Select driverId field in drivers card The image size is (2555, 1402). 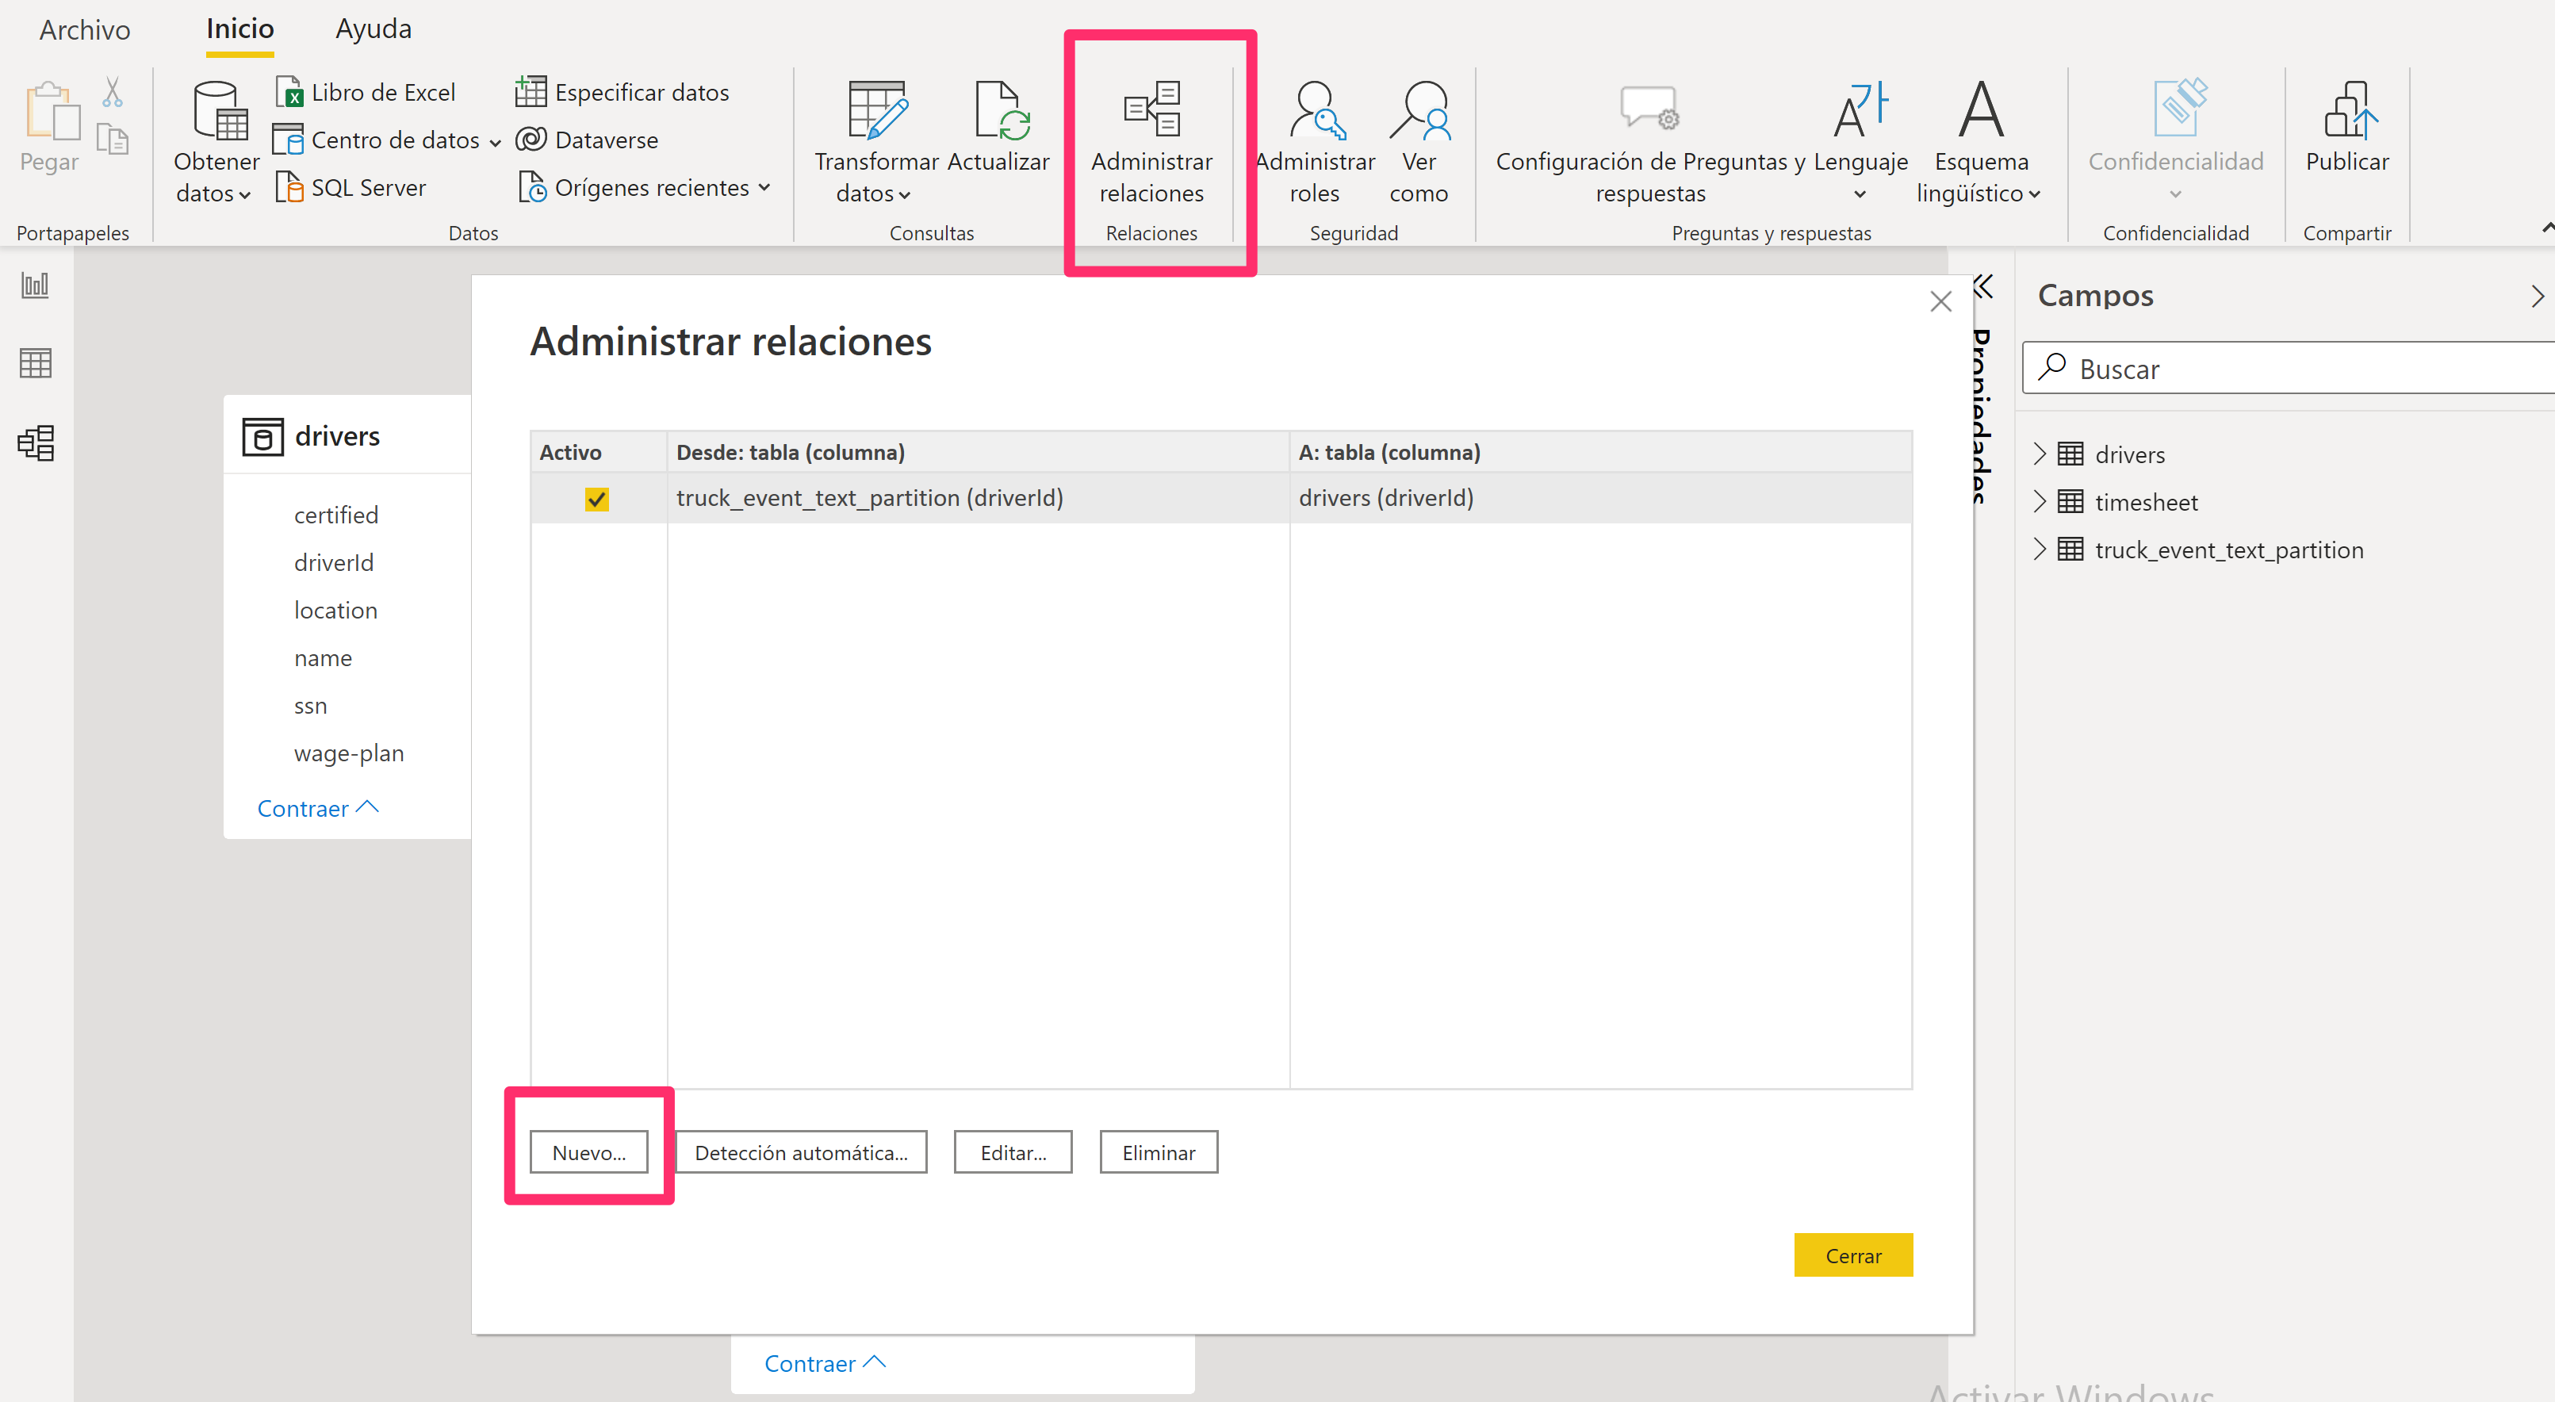[335, 562]
